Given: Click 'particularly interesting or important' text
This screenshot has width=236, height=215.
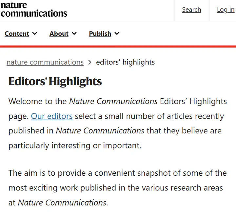Looking at the screenshot, I should coord(75,146).
